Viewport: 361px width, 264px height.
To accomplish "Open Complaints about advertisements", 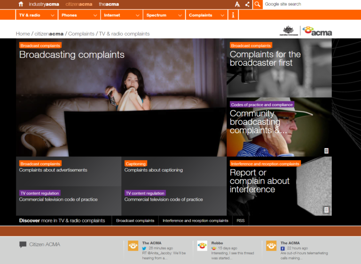I will point(53,170).
